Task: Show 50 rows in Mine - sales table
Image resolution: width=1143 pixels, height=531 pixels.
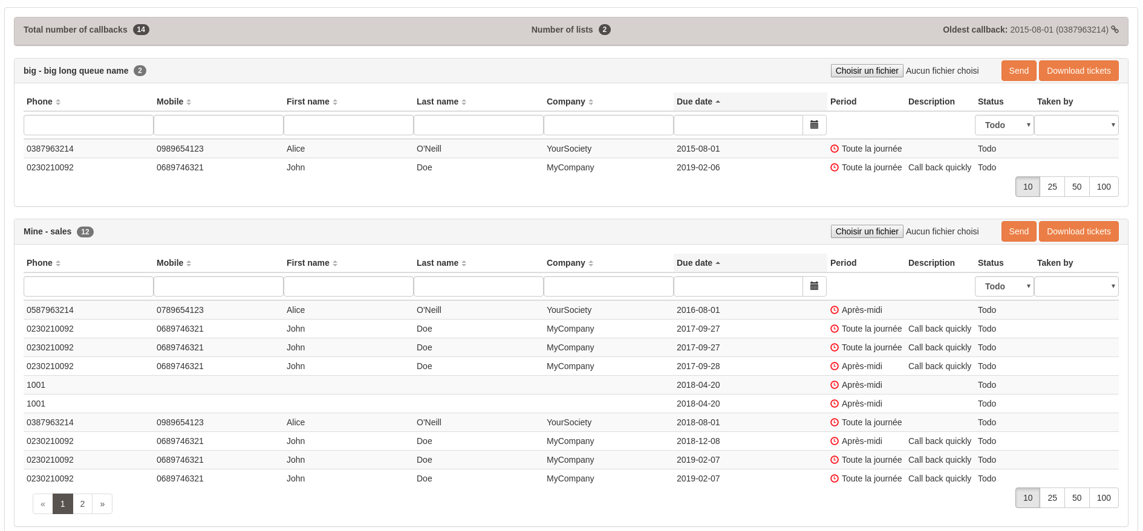Action: pos(1077,498)
